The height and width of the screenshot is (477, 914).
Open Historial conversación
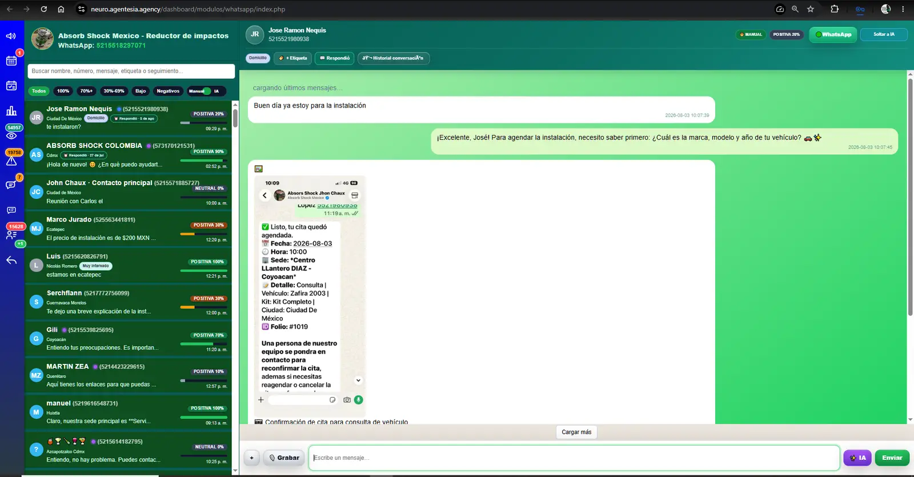(394, 58)
